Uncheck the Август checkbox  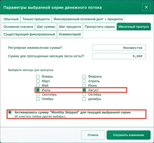[x=84, y=90]
